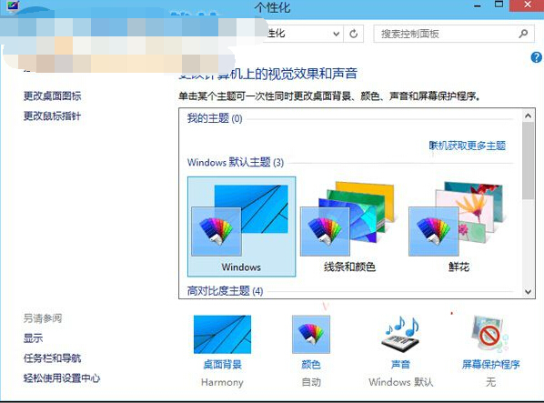Click the Harmony wallpaper name text

click(222, 382)
